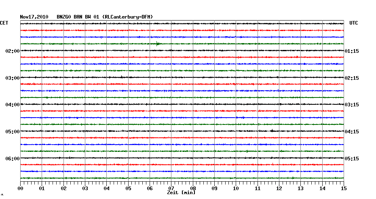Select the 05 minute axis tick
The width and height of the screenshot is (376, 199).
pos(128,188)
